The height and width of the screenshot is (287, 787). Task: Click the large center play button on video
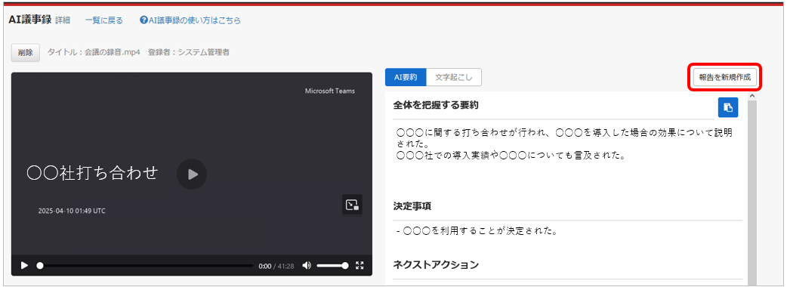click(192, 174)
